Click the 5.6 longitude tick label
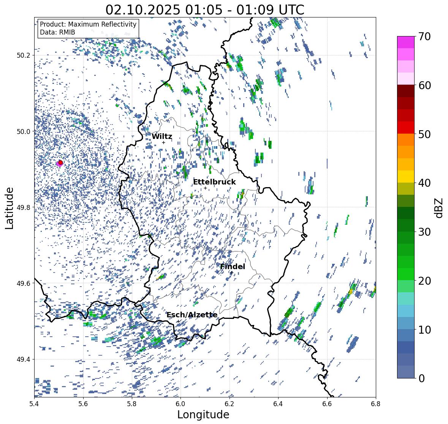Viewport: 448px width, 424px height. [x=83, y=404]
